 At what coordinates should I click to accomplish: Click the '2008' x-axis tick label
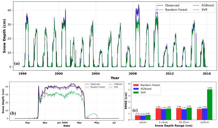click(133, 74)
